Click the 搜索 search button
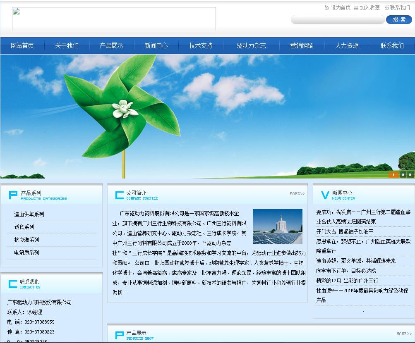The height and width of the screenshot is (343, 415). (399, 19)
